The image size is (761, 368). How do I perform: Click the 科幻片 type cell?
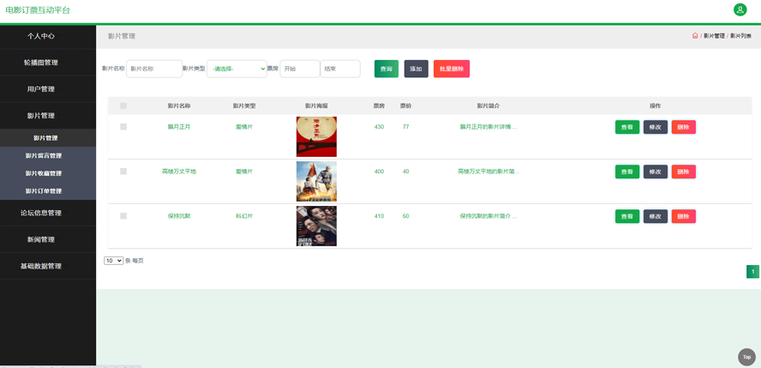pyautogui.click(x=244, y=216)
